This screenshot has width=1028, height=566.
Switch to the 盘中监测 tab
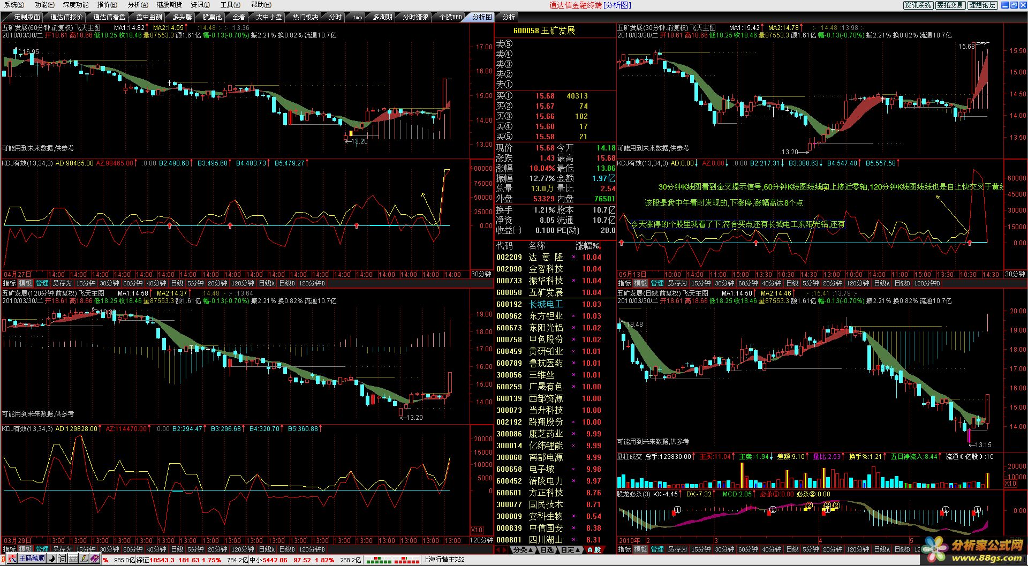[148, 17]
